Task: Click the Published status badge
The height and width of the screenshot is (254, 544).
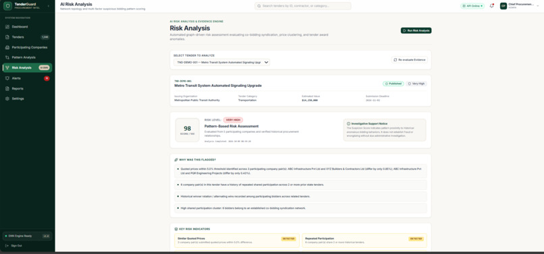Action: (393, 84)
